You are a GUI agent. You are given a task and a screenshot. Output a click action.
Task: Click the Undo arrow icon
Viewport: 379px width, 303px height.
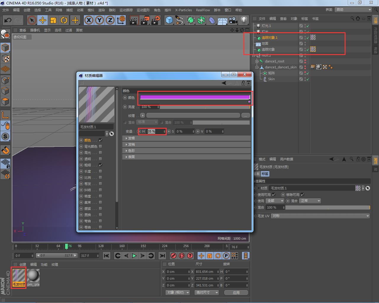point(8,20)
